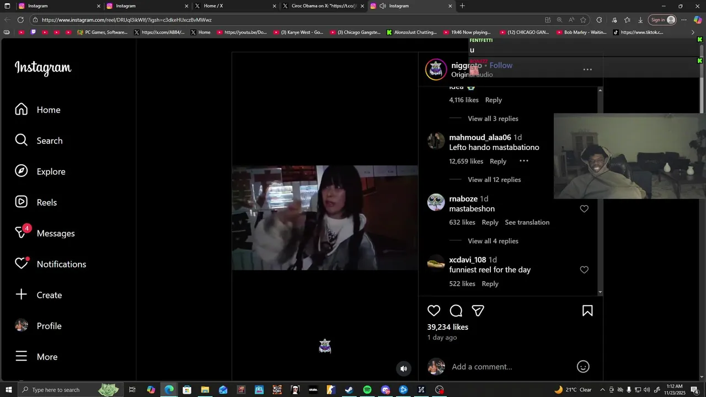This screenshot has width=706, height=397.
Task: Open Edge favorites list icon
Action: coord(627,20)
